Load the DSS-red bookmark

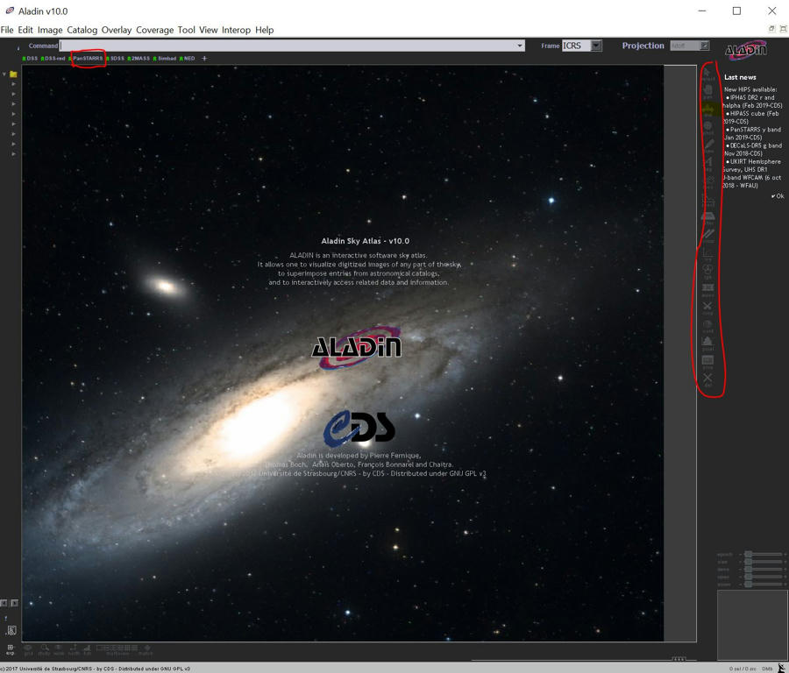(x=53, y=59)
